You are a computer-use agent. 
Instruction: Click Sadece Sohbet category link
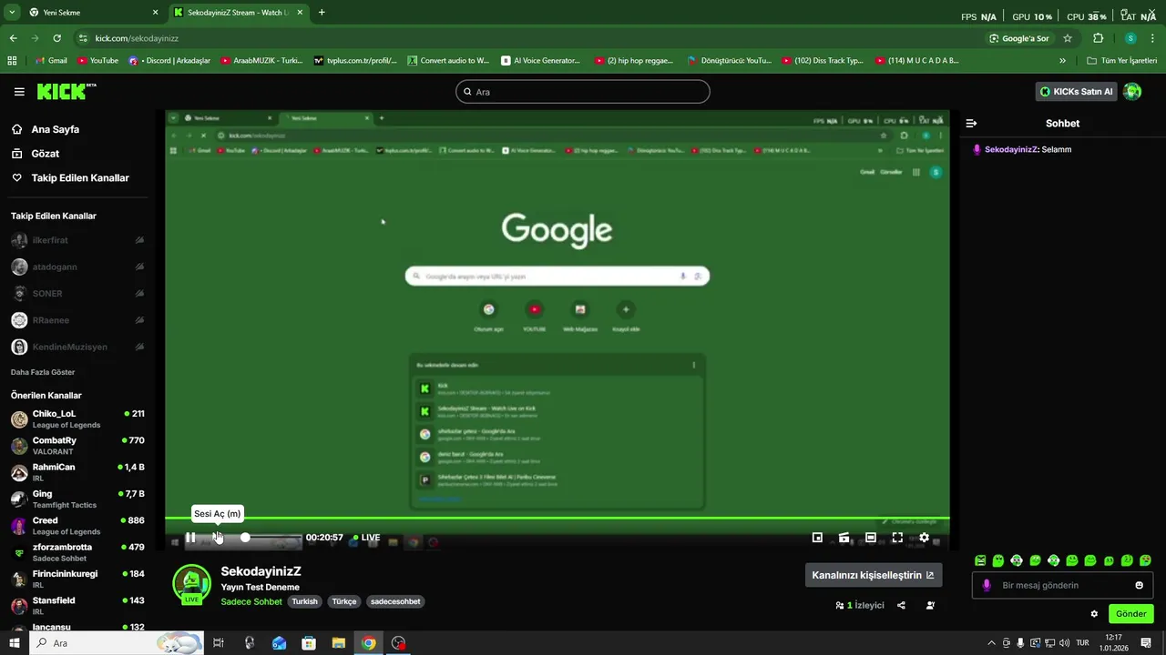click(251, 601)
